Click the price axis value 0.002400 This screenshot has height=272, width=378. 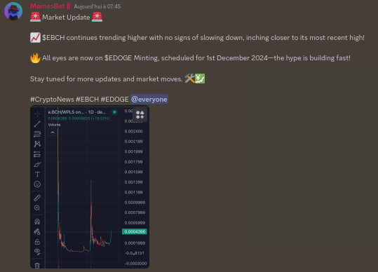(x=133, y=131)
